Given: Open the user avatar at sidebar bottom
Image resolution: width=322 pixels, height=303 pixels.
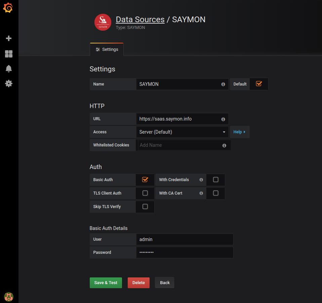Looking at the screenshot, I should (x=9, y=297).
